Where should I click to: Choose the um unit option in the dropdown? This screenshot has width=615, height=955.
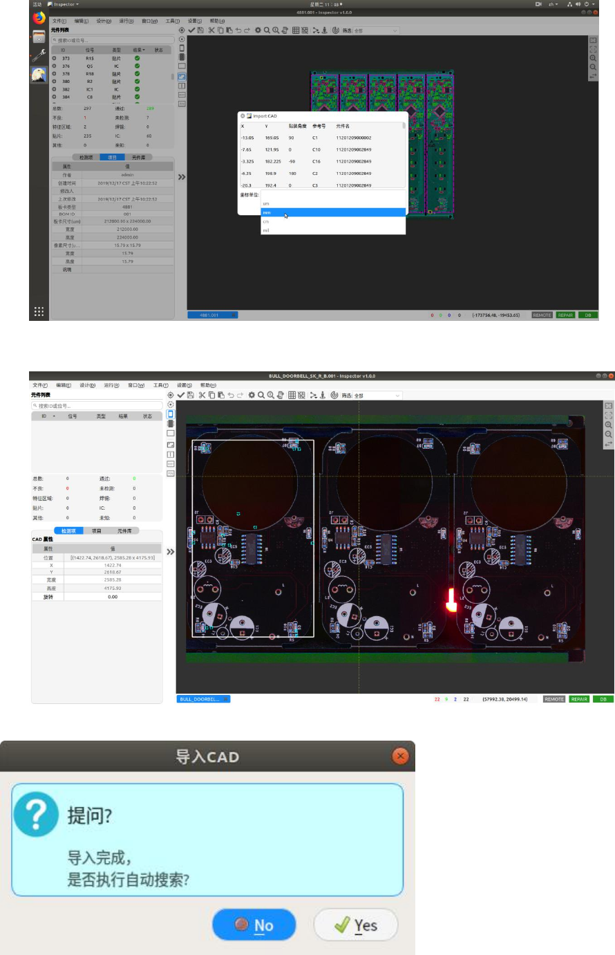(333, 203)
